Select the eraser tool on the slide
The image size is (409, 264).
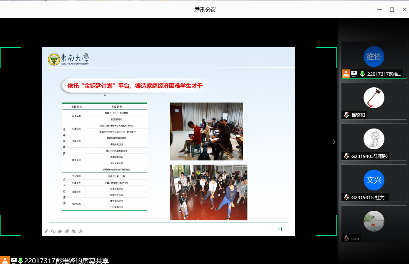tap(67, 231)
